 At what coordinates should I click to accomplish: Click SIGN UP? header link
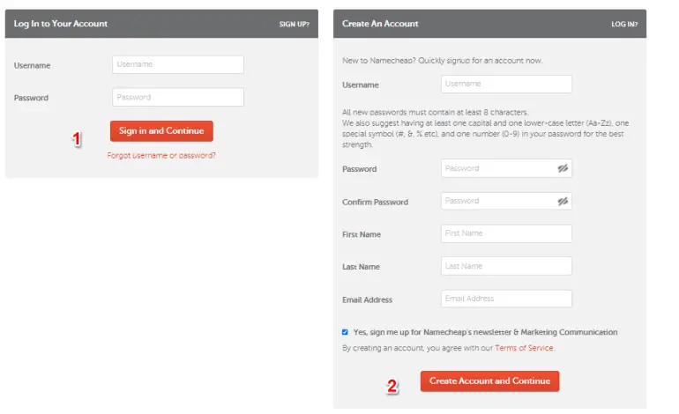click(x=294, y=25)
